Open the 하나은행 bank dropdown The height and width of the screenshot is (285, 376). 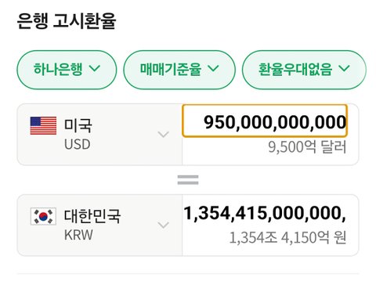[67, 70]
